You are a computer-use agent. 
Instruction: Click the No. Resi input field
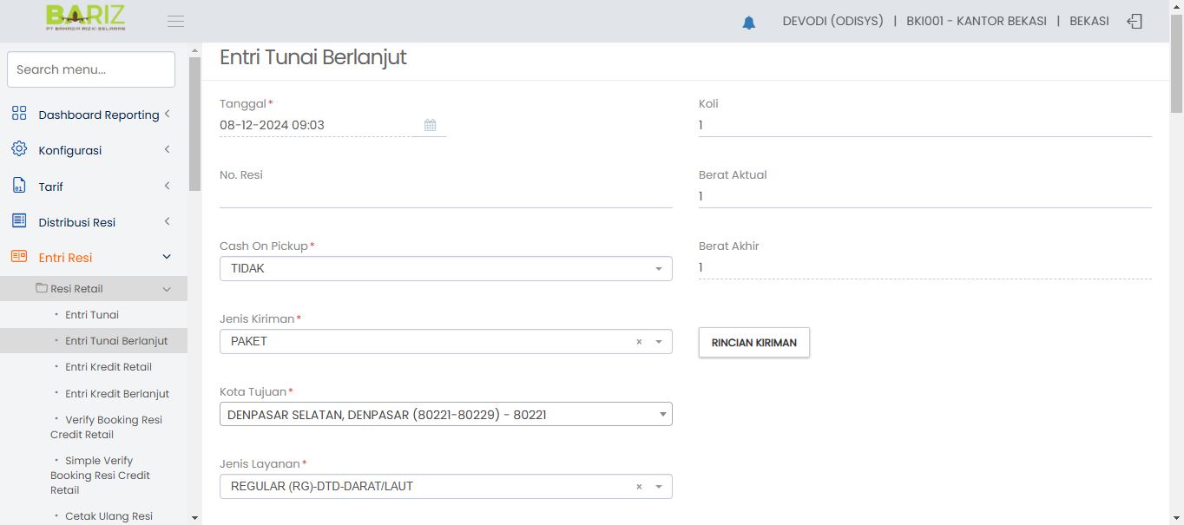coord(445,197)
